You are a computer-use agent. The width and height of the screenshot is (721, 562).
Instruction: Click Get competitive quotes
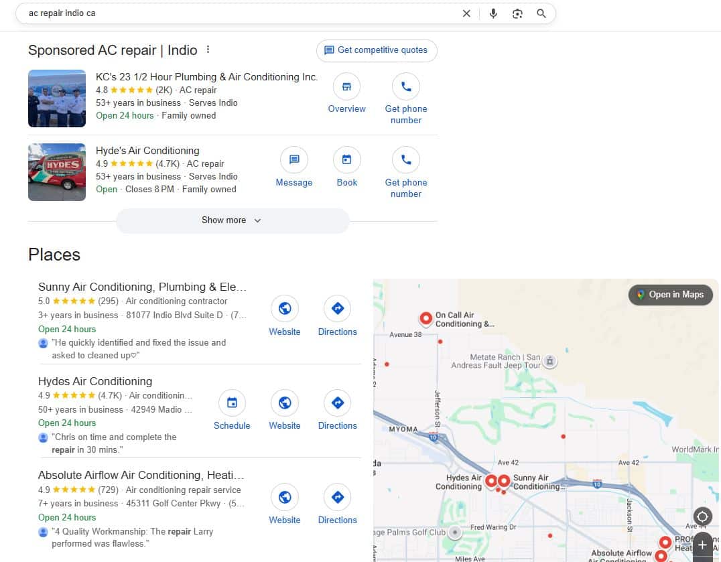pyautogui.click(x=376, y=50)
